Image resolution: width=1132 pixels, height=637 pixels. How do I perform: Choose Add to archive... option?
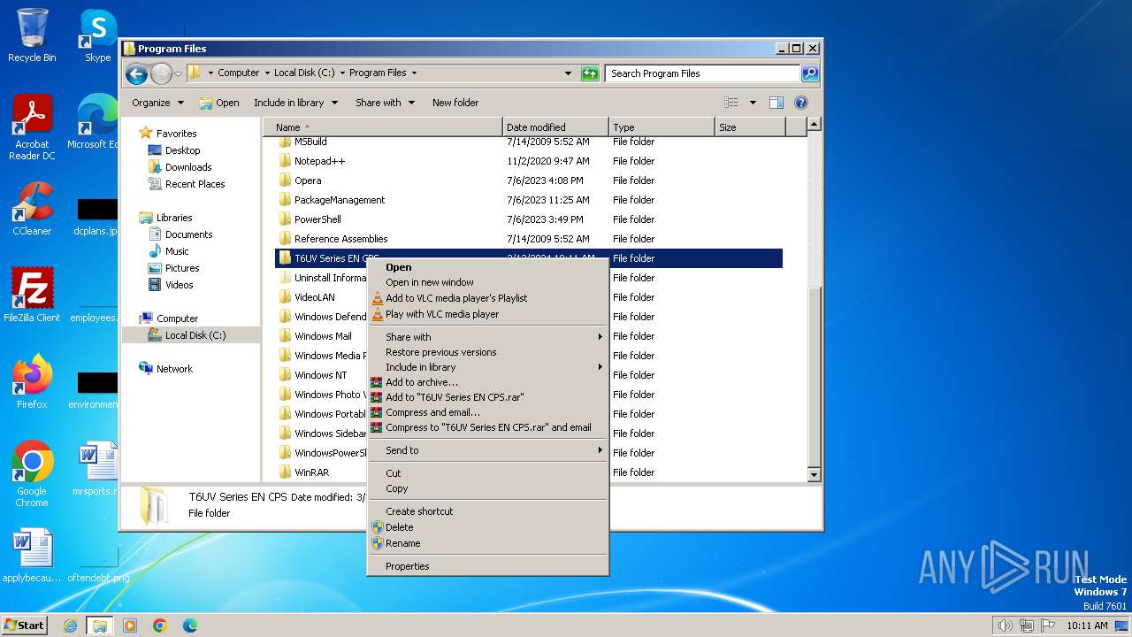[487, 382]
